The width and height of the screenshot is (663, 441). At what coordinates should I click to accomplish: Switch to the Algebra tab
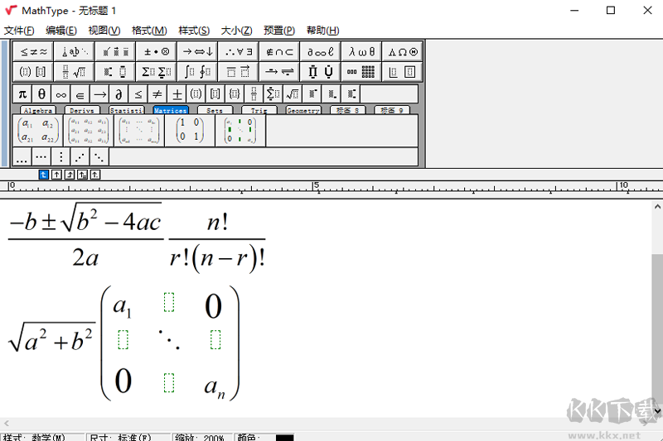[38, 110]
